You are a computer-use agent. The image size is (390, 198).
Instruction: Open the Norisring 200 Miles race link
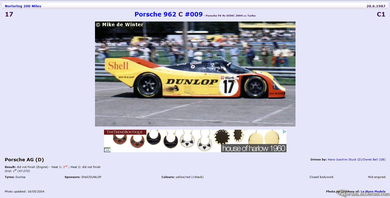tap(23, 6)
